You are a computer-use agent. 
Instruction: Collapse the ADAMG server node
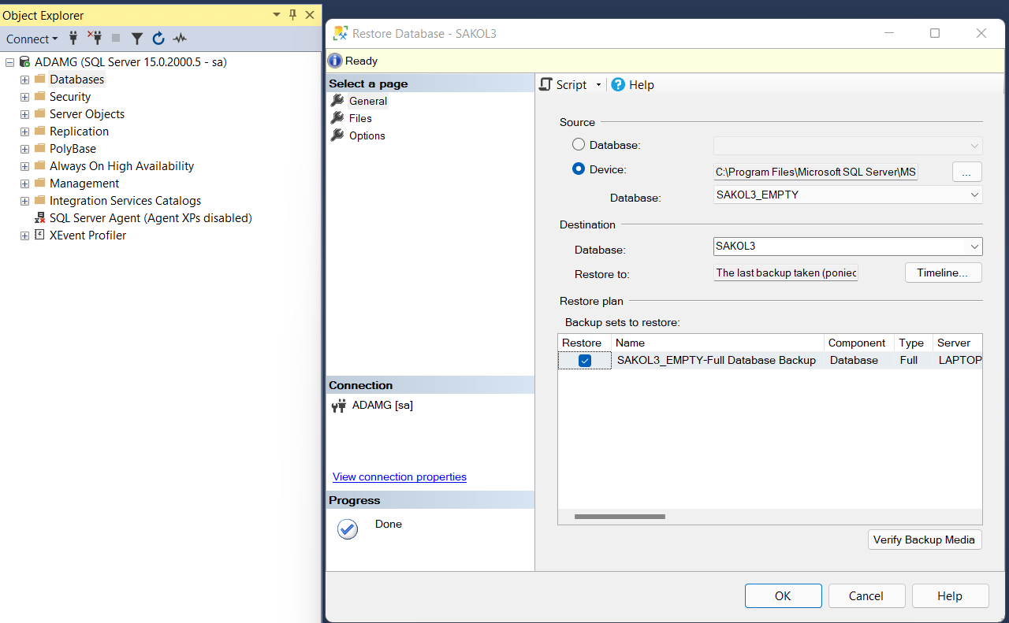click(9, 61)
